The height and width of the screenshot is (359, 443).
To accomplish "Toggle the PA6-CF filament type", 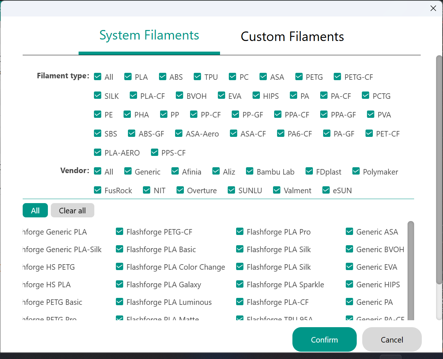I will pos(281,133).
